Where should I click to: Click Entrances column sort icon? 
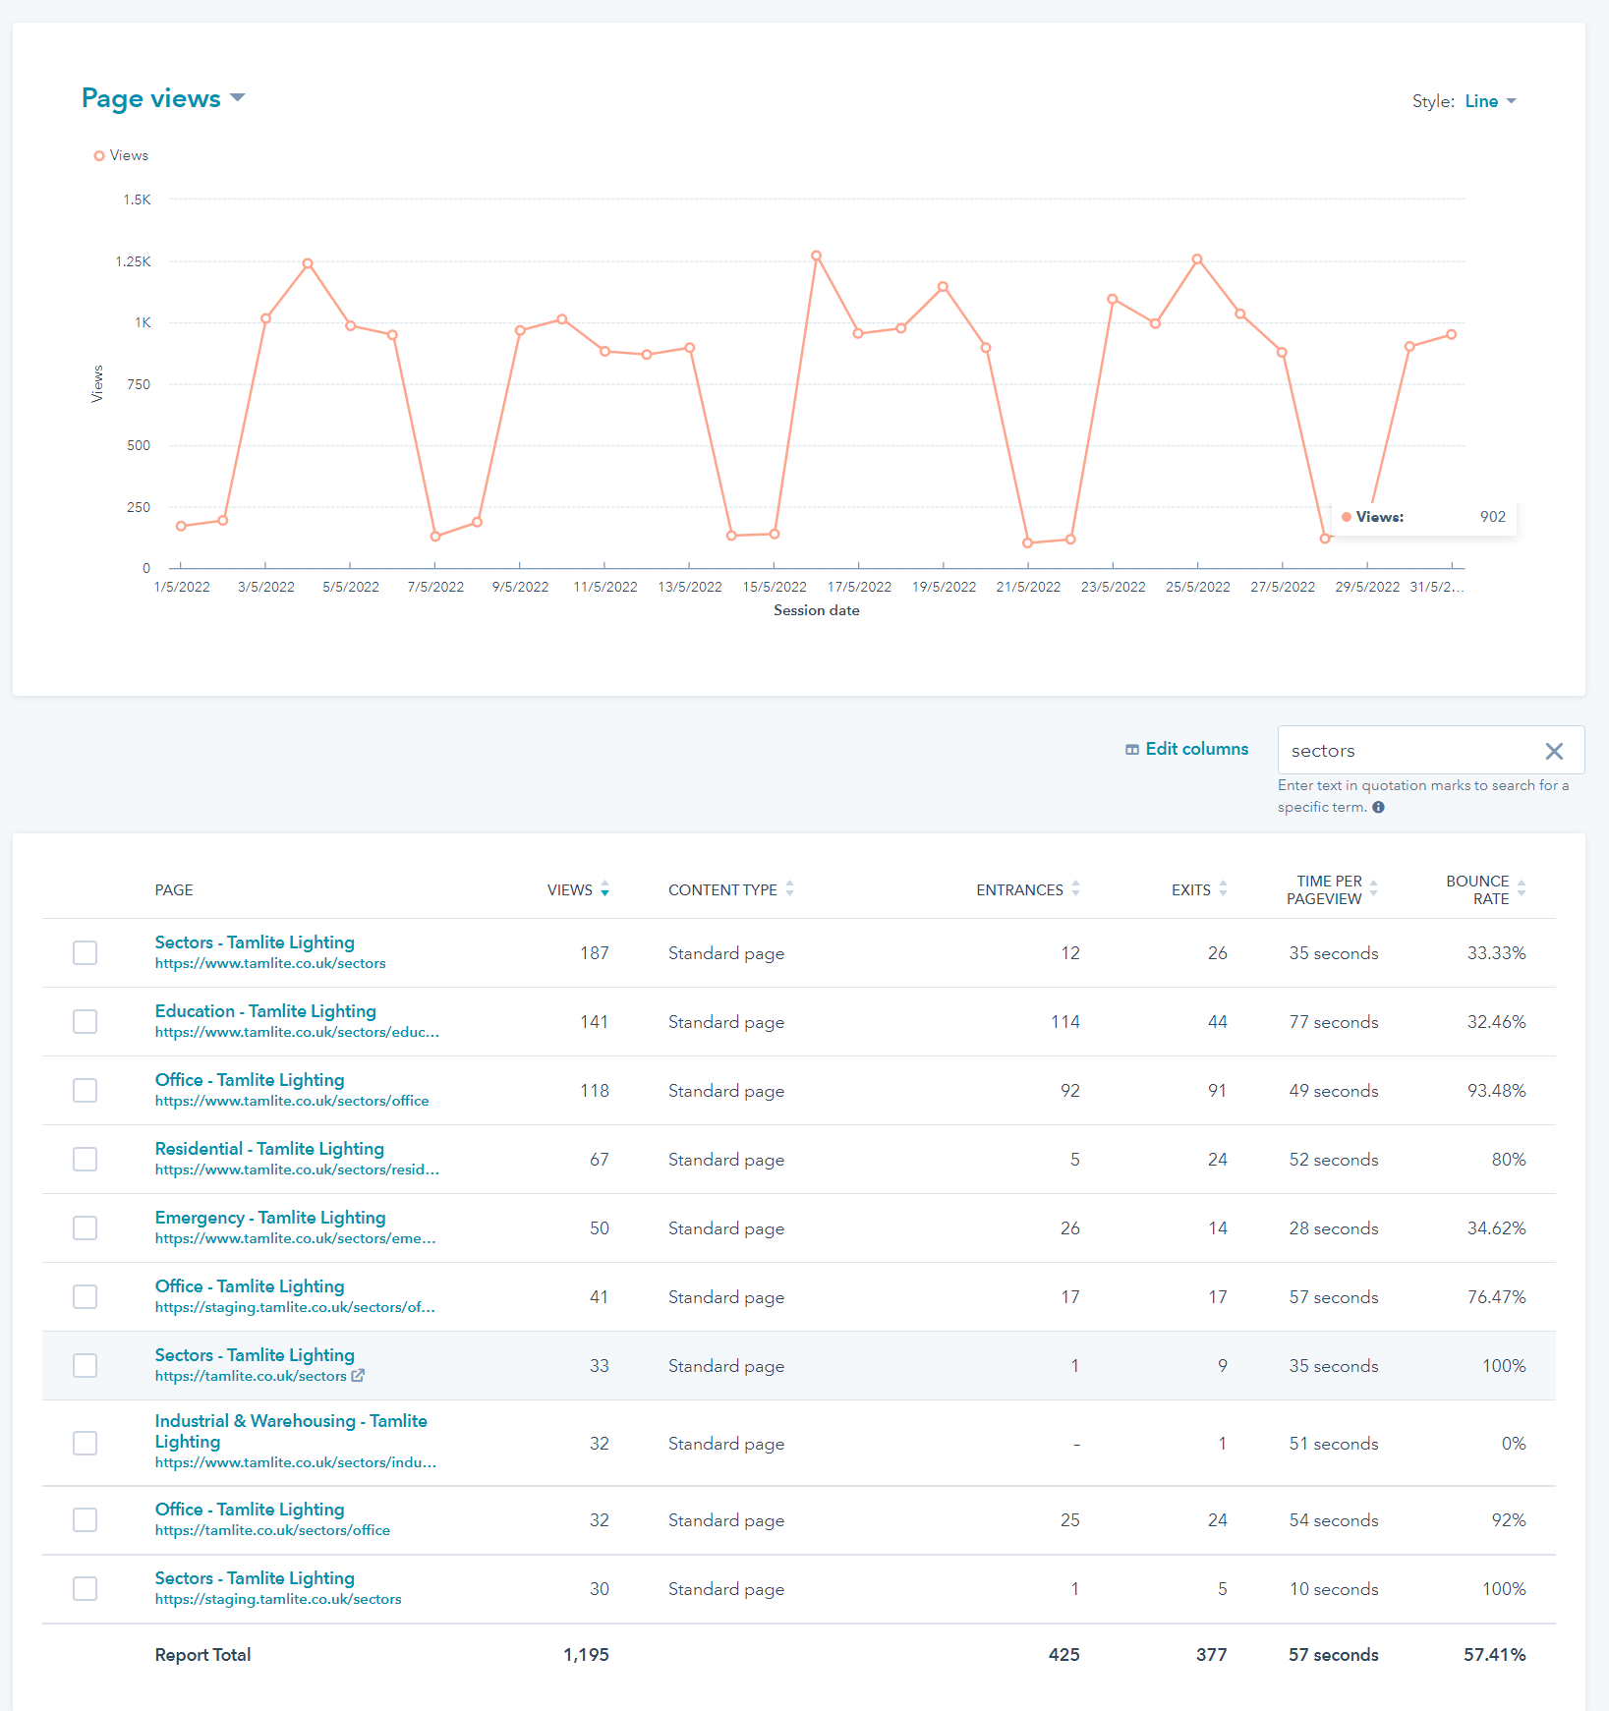point(1075,889)
